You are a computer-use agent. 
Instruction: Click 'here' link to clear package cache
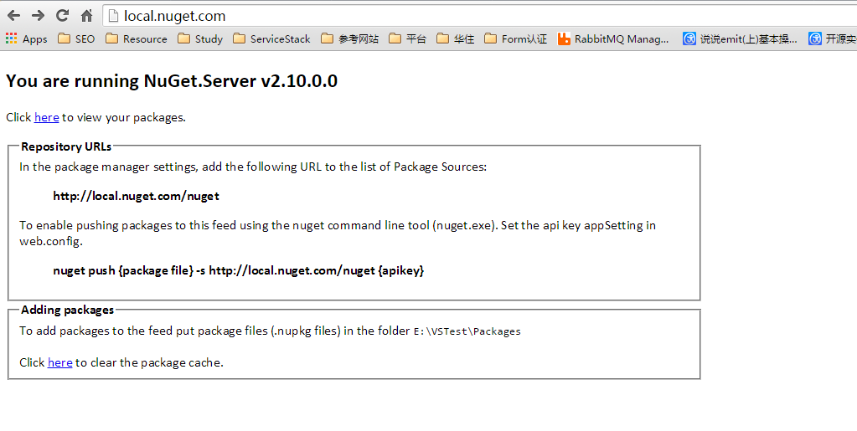click(60, 362)
